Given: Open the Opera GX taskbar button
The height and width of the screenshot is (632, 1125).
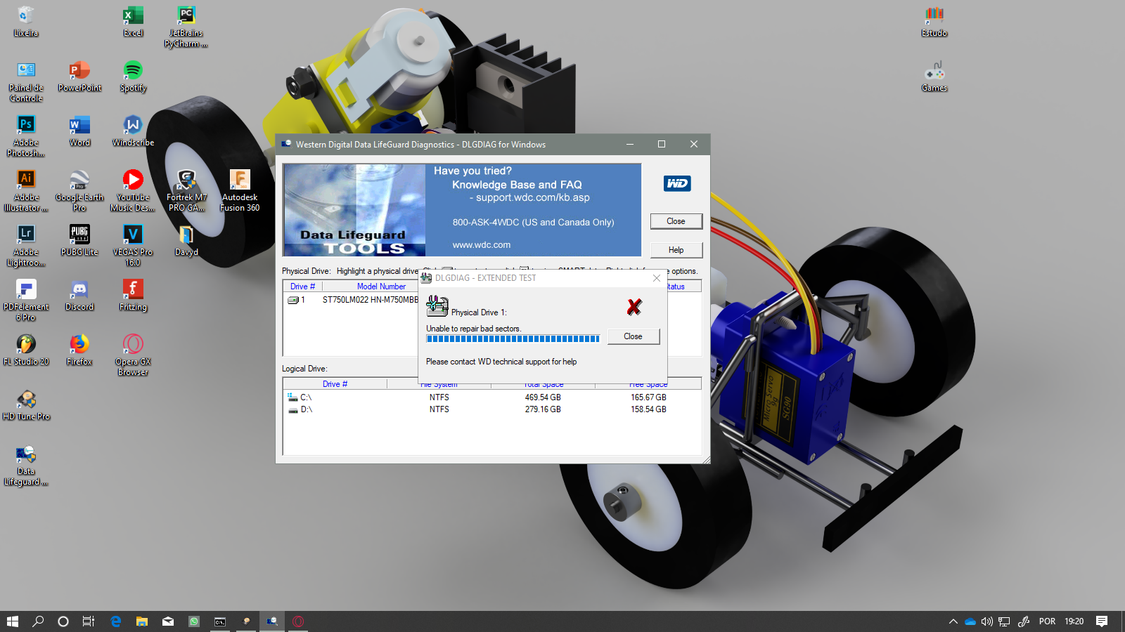Looking at the screenshot, I should (298, 621).
